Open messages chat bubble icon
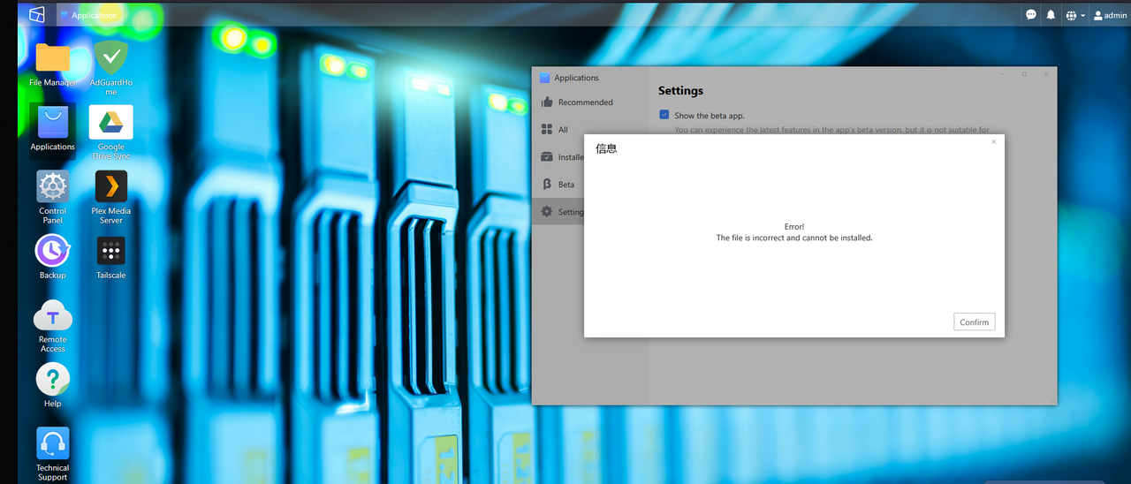 pos(1031,15)
